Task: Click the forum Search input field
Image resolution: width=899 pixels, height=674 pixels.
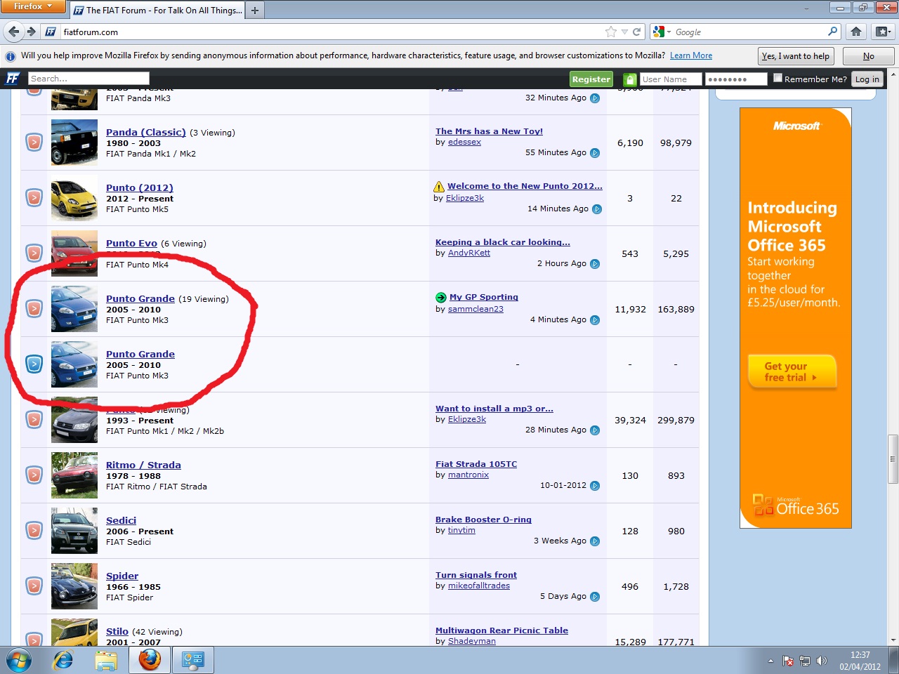Action: tap(88, 79)
